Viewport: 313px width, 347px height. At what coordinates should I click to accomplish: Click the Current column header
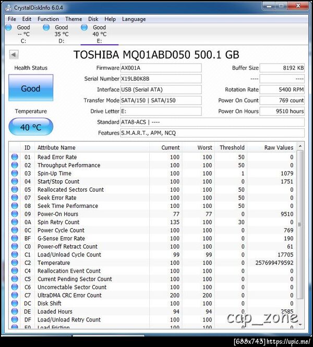coord(165,147)
